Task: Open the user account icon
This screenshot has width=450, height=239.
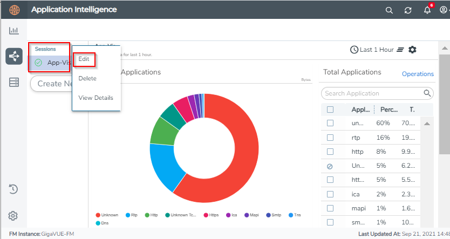Action: pos(444,10)
